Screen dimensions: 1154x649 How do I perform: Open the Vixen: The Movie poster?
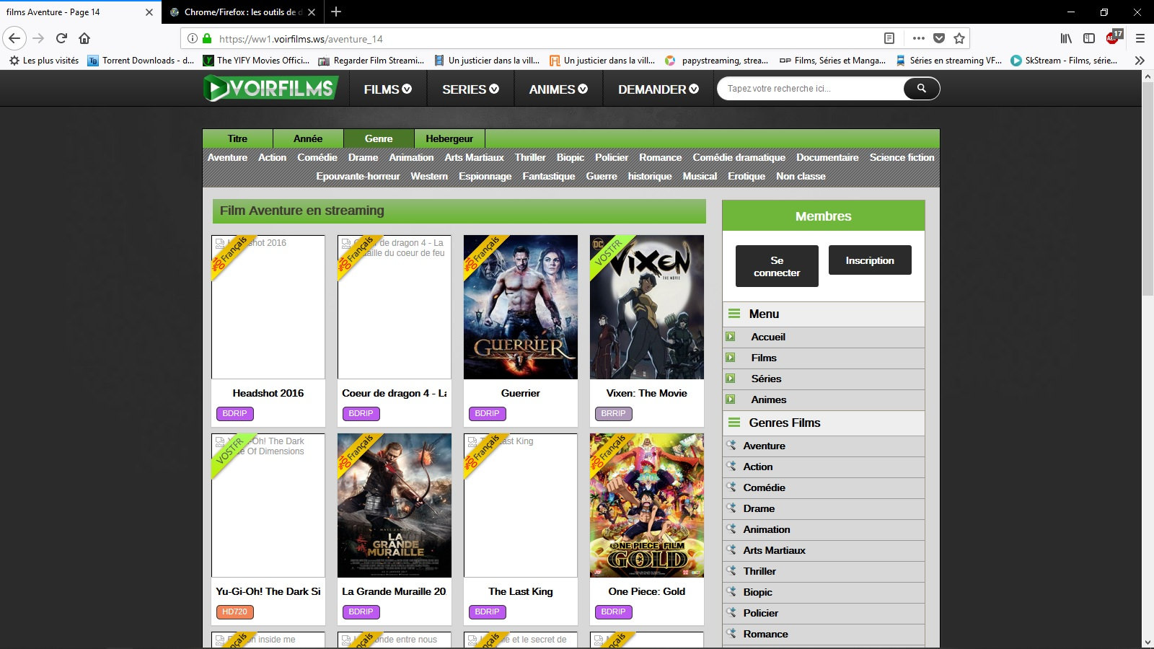click(647, 307)
